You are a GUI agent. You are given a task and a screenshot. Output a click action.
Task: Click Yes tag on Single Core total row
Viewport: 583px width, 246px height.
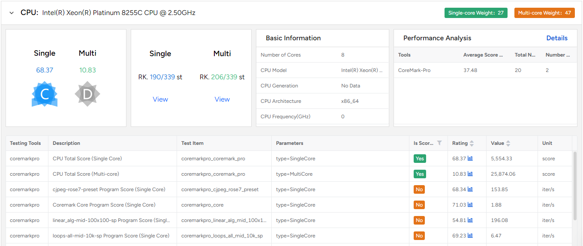click(x=420, y=159)
